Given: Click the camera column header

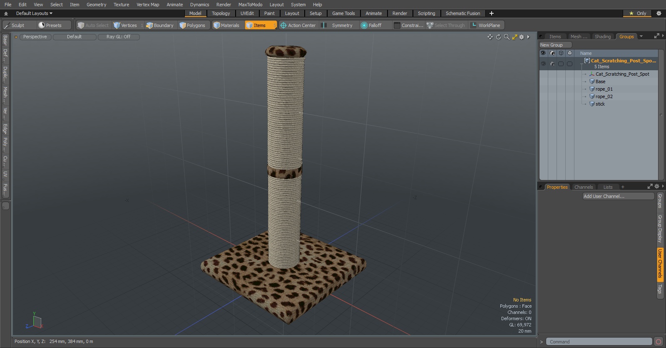Looking at the screenshot, I should click(552, 53).
